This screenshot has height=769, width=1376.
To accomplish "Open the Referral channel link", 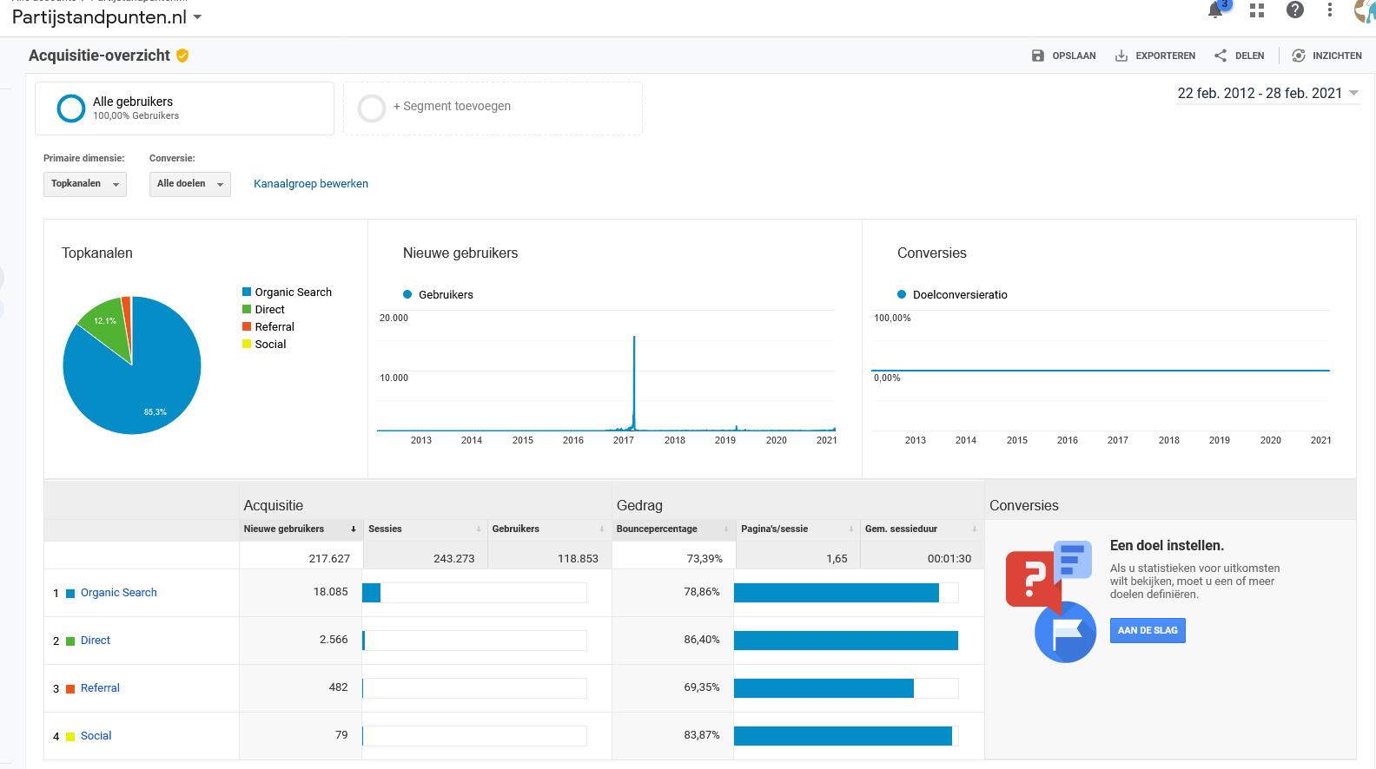I will pos(100,688).
